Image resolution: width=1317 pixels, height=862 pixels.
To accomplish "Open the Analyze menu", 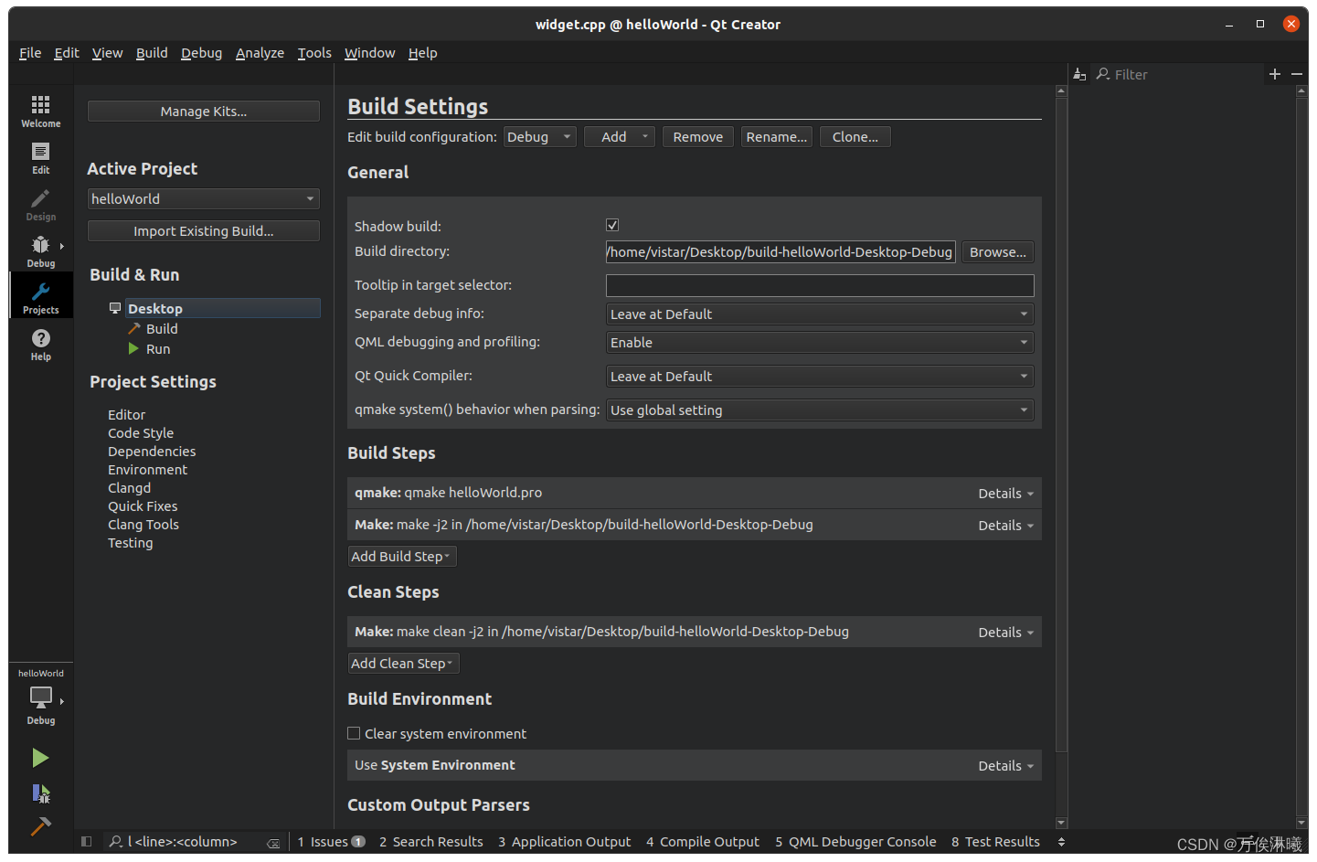I will click(260, 53).
